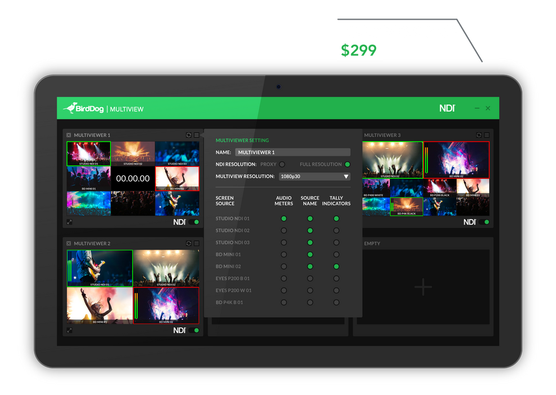The image size is (556, 395).
Task: Select Proxy NDI resolution option
Action: [282, 164]
